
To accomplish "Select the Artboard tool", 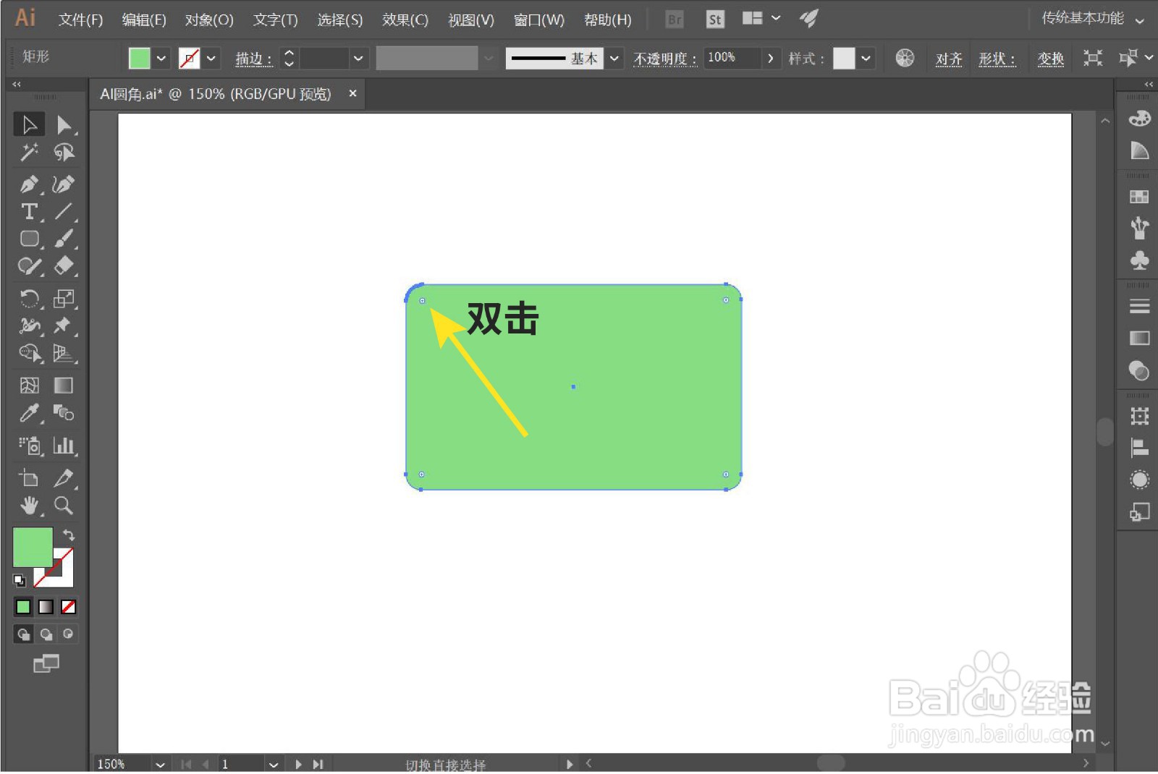I will [29, 477].
